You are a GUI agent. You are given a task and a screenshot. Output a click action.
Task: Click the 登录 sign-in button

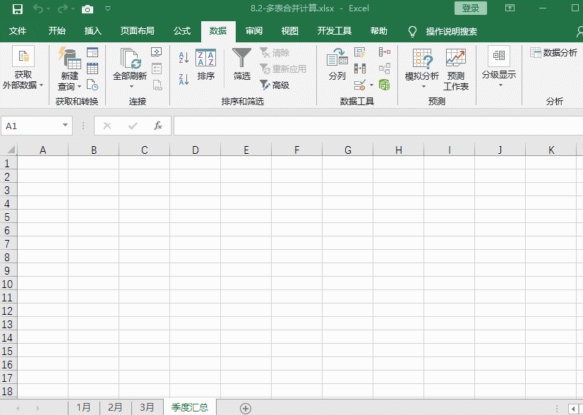click(x=470, y=8)
